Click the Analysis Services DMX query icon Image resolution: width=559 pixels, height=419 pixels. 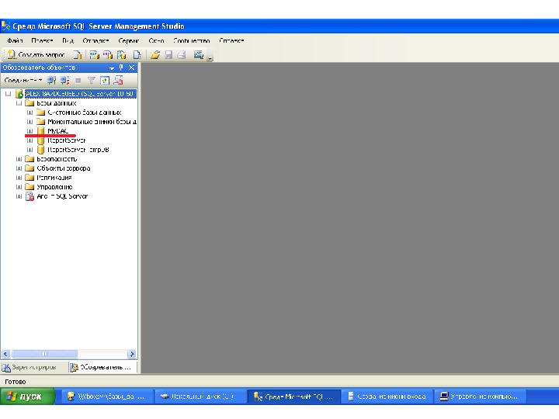(x=108, y=55)
